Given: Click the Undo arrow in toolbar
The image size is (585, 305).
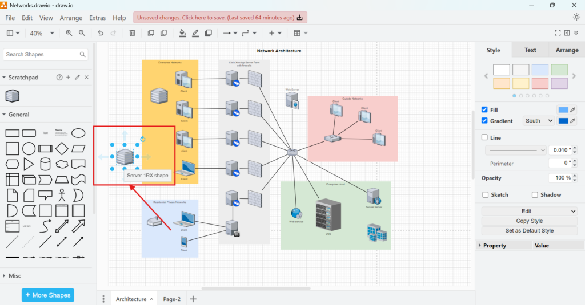Looking at the screenshot, I should (101, 33).
